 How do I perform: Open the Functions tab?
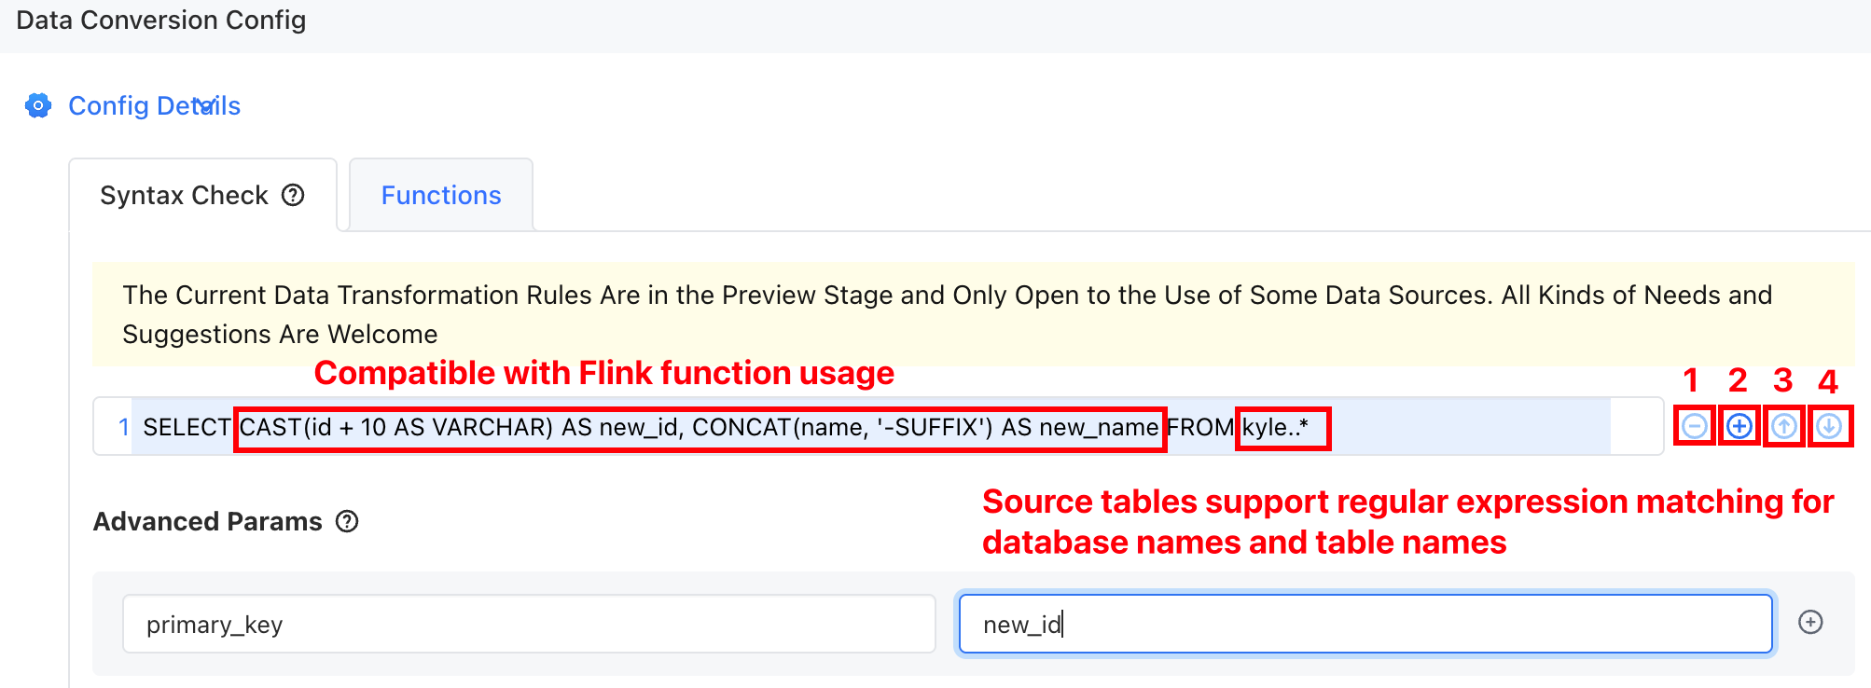pos(441,195)
